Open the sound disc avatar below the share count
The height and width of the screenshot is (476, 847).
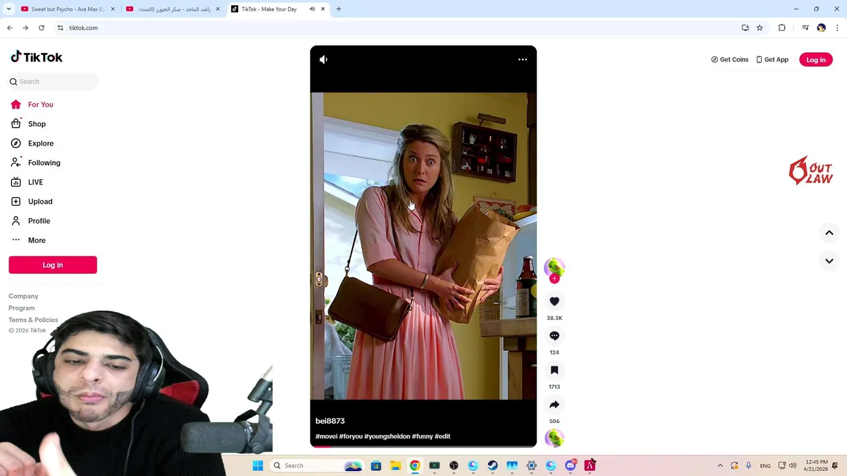pyautogui.click(x=555, y=438)
